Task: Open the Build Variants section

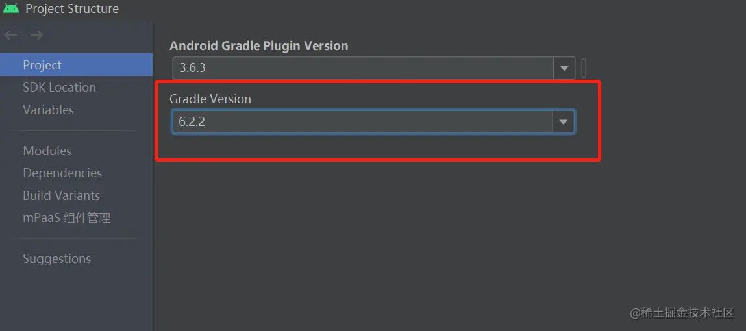Action: 61,195
